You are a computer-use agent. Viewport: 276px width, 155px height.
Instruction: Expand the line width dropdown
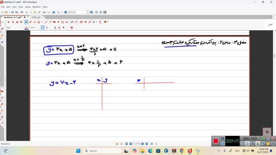pyautogui.click(x=35, y=28)
